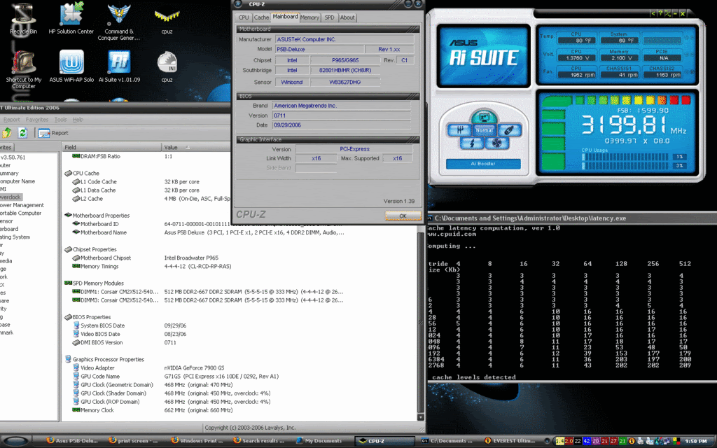Click the back arrow in Ai Suite title bar
The height and width of the screenshot is (448, 717).
click(x=653, y=14)
